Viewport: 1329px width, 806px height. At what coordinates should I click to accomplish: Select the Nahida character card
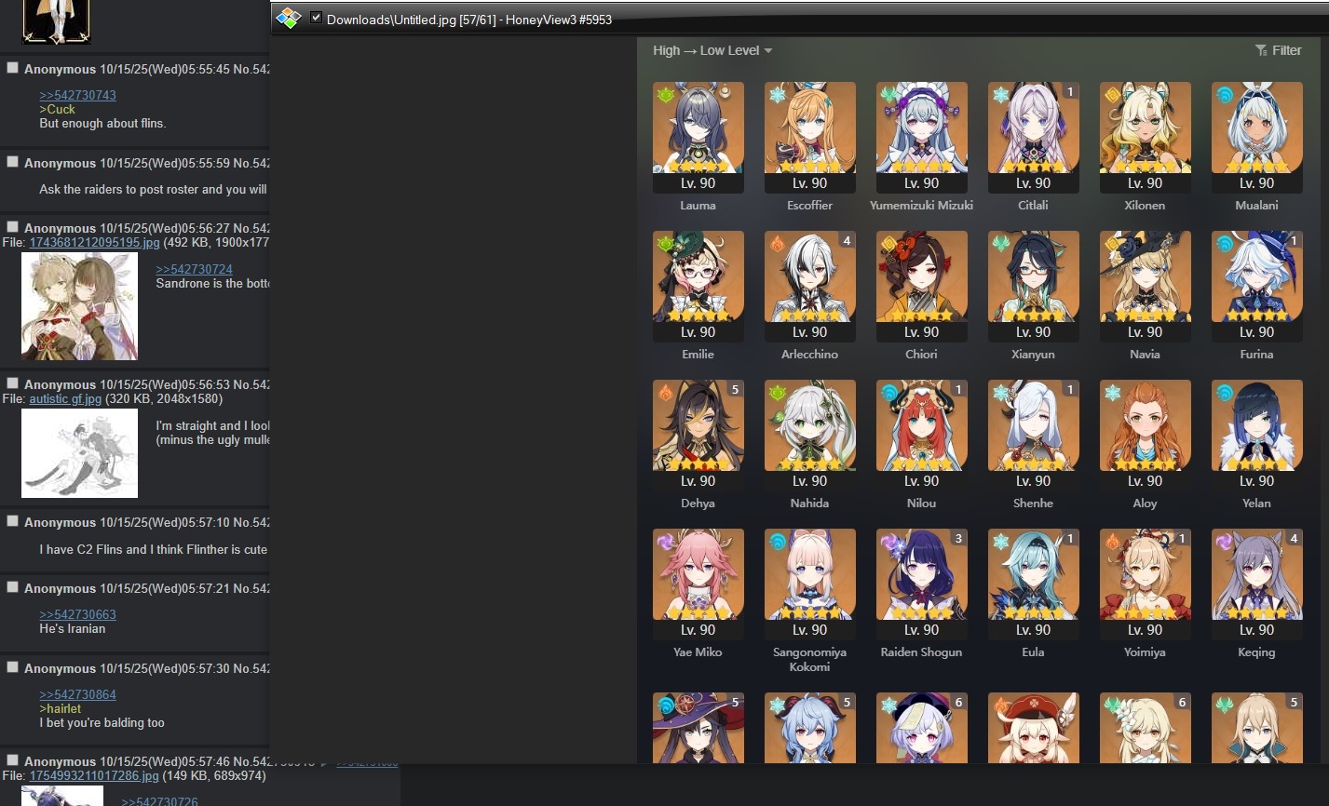(x=810, y=436)
